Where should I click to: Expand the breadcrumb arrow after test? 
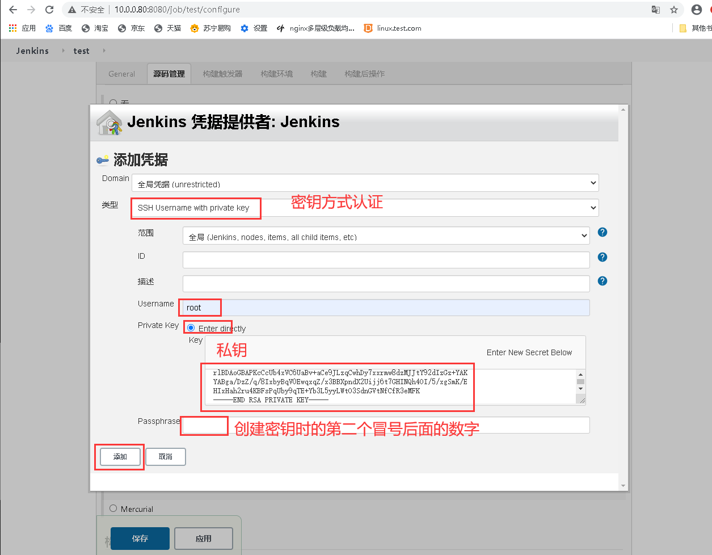point(104,51)
